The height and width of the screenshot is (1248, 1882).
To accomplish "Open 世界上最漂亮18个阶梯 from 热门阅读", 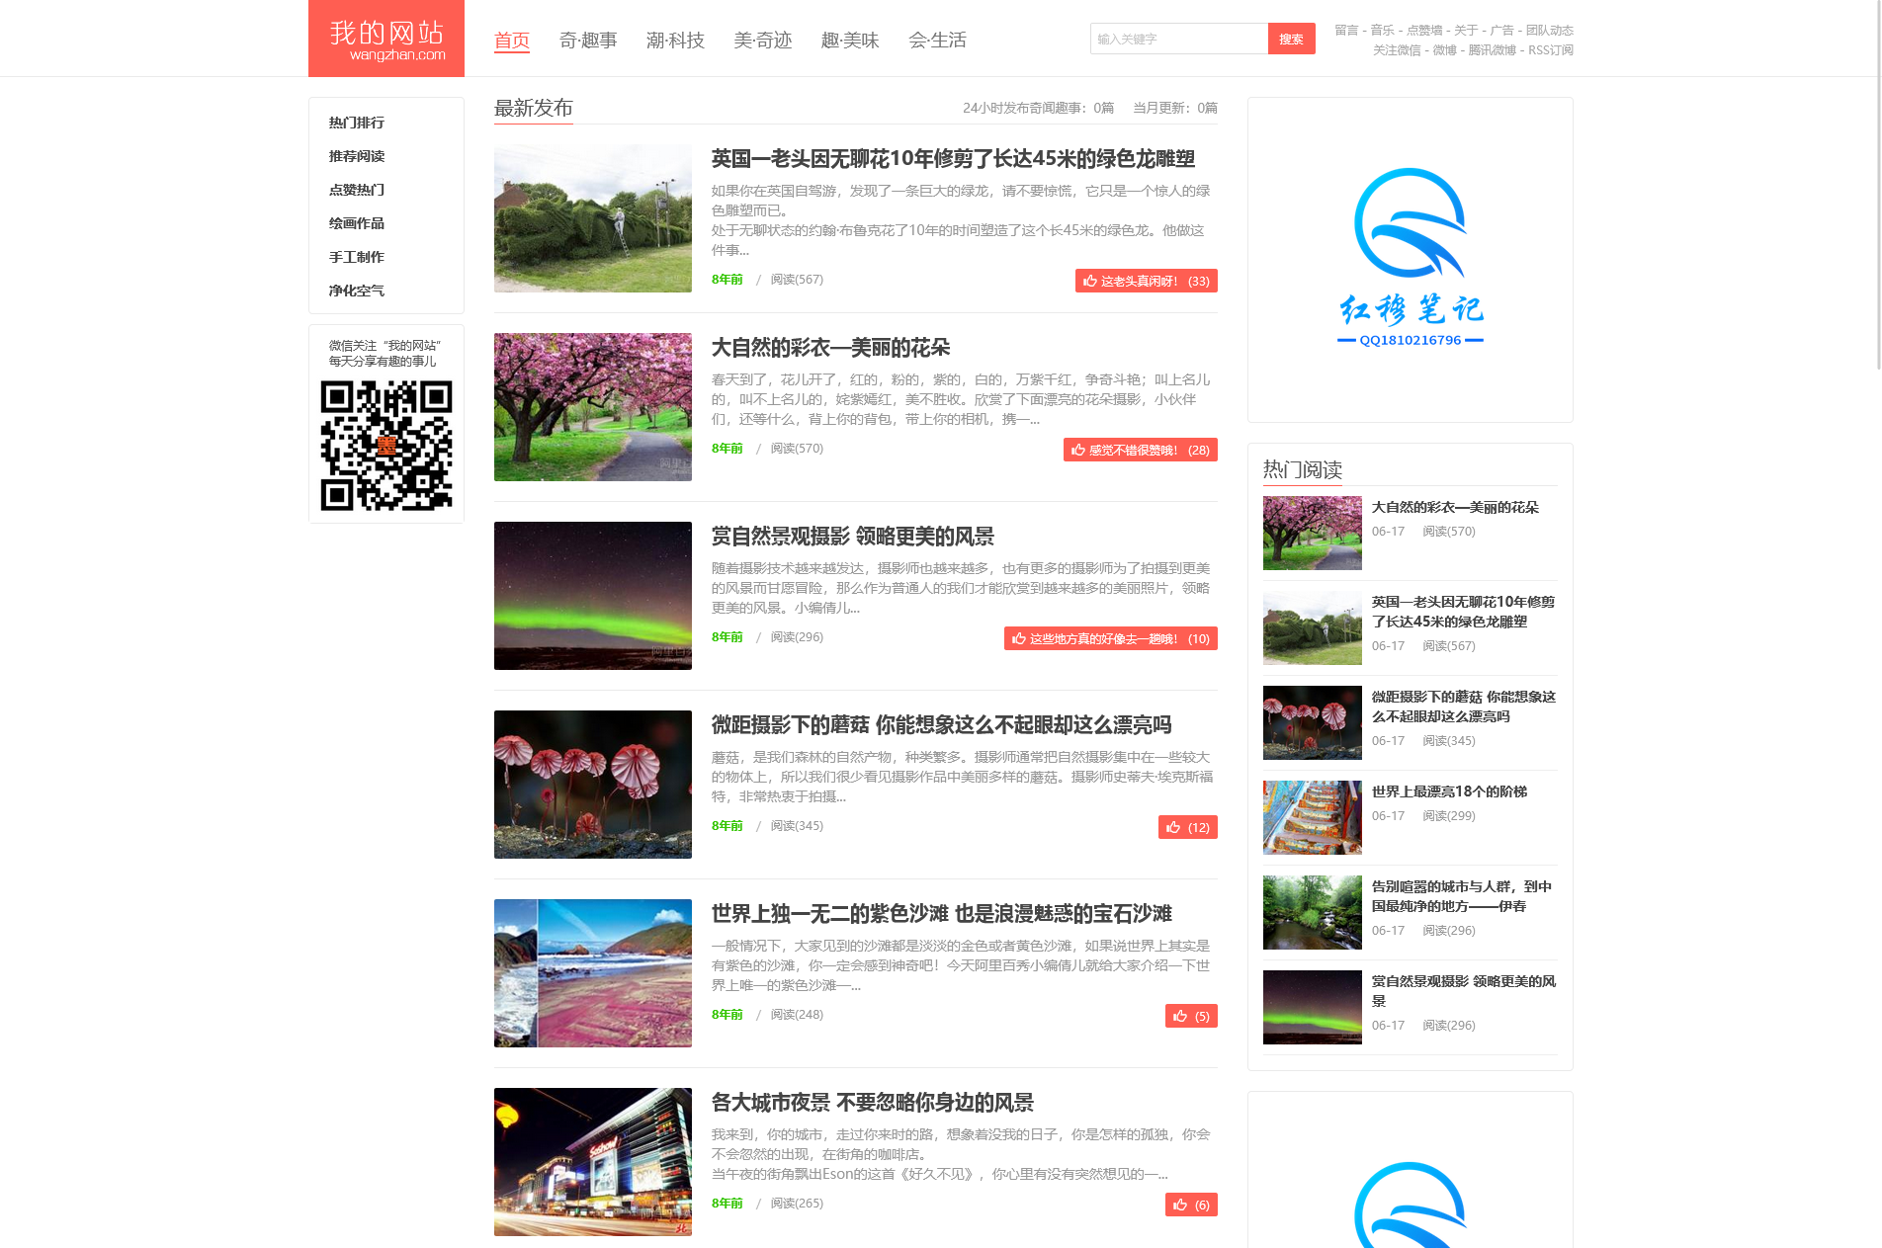I will (1449, 791).
